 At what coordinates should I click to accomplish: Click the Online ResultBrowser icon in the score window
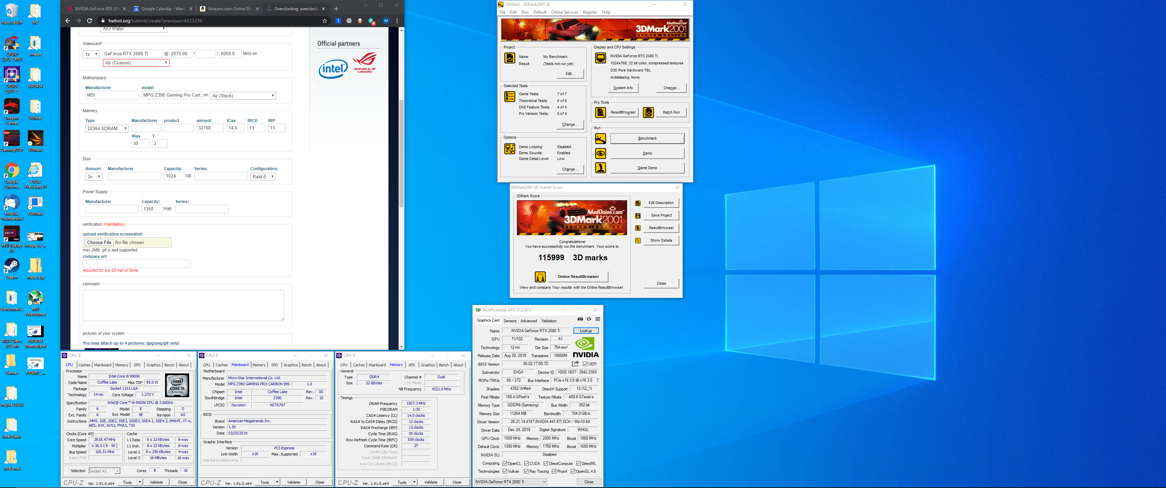[540, 277]
